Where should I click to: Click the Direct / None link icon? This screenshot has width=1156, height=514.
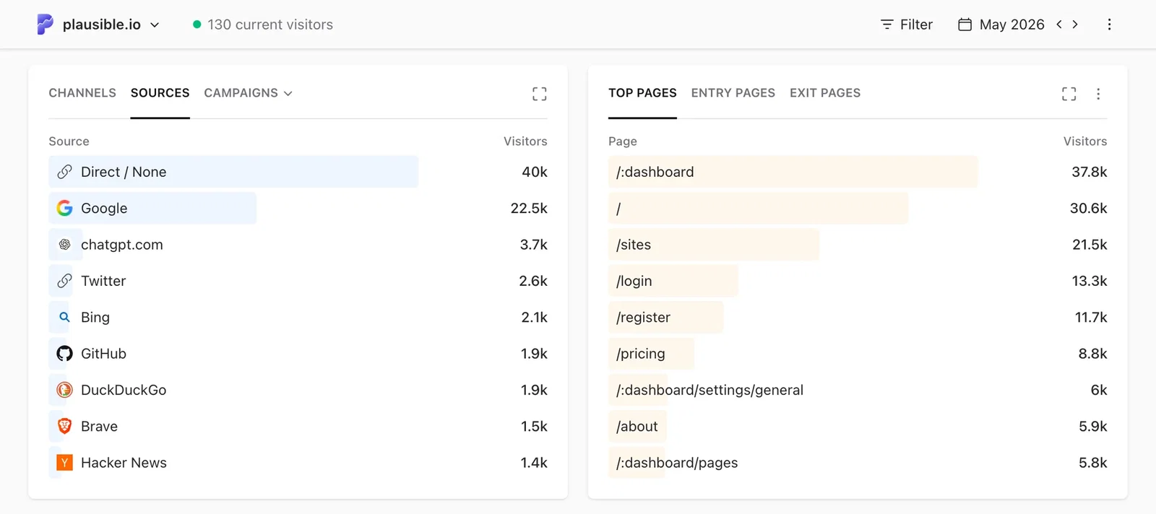64,172
